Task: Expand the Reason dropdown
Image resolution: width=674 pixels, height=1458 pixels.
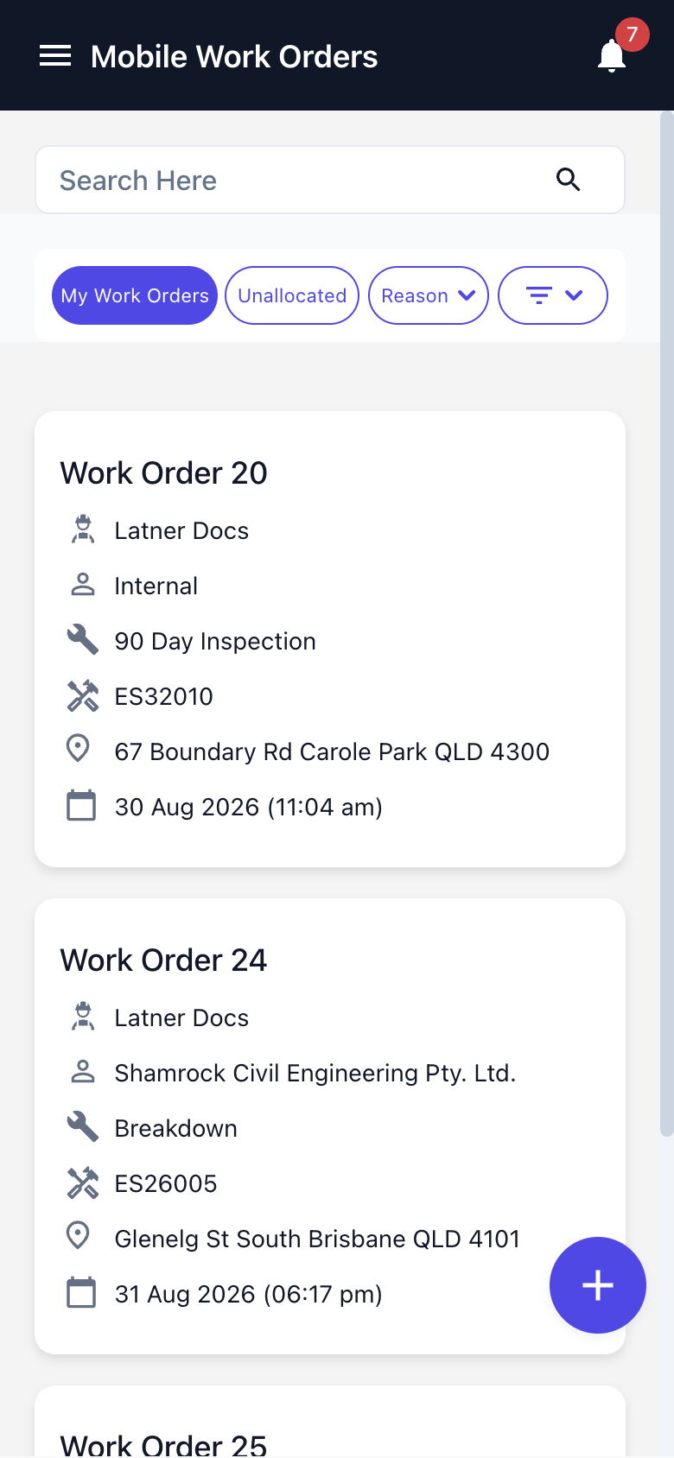Action: 429,295
